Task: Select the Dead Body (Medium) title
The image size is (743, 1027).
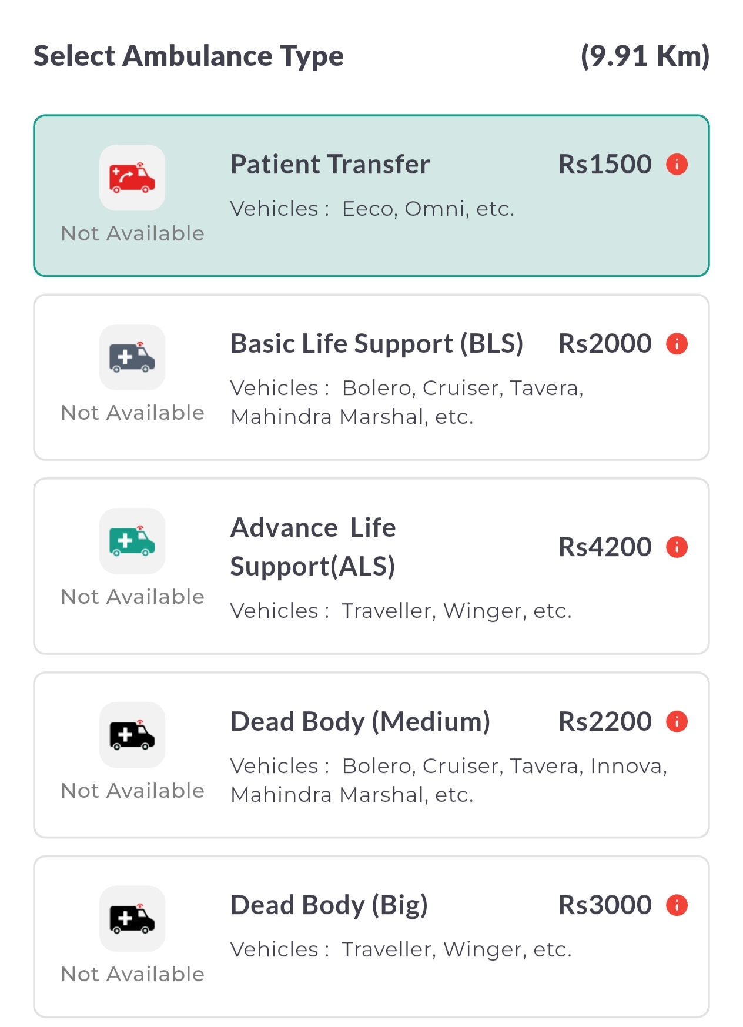Action: coord(360,722)
